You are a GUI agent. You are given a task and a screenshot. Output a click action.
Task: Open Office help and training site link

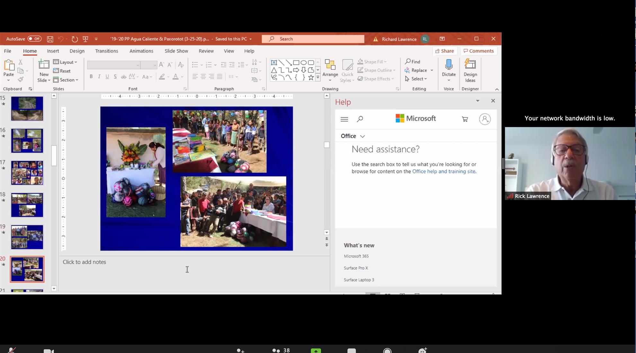click(443, 171)
